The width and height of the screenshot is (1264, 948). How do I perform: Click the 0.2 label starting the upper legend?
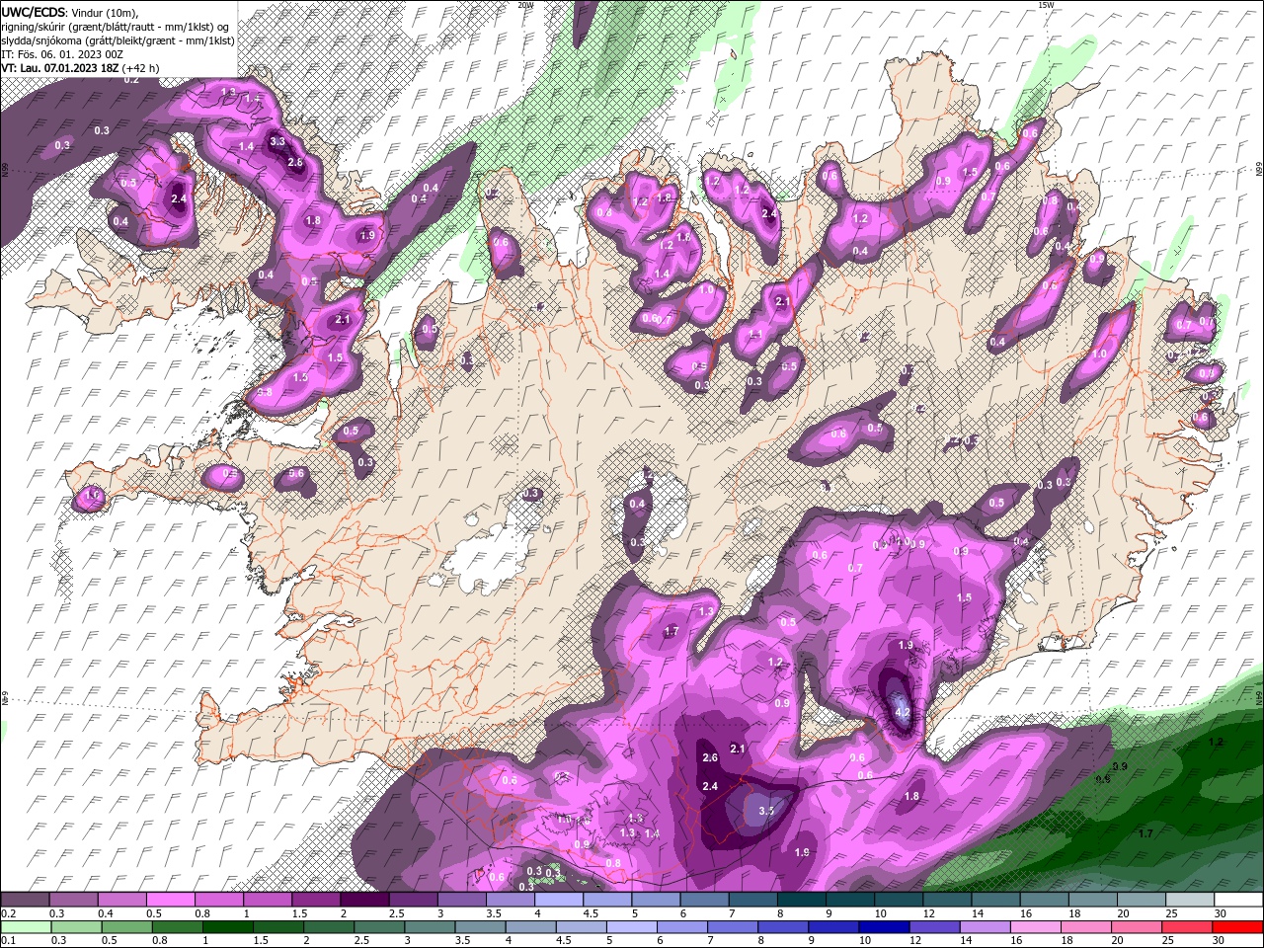point(9,914)
